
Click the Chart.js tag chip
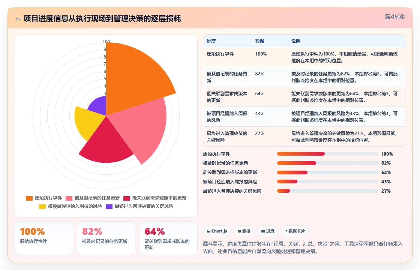(x=217, y=231)
